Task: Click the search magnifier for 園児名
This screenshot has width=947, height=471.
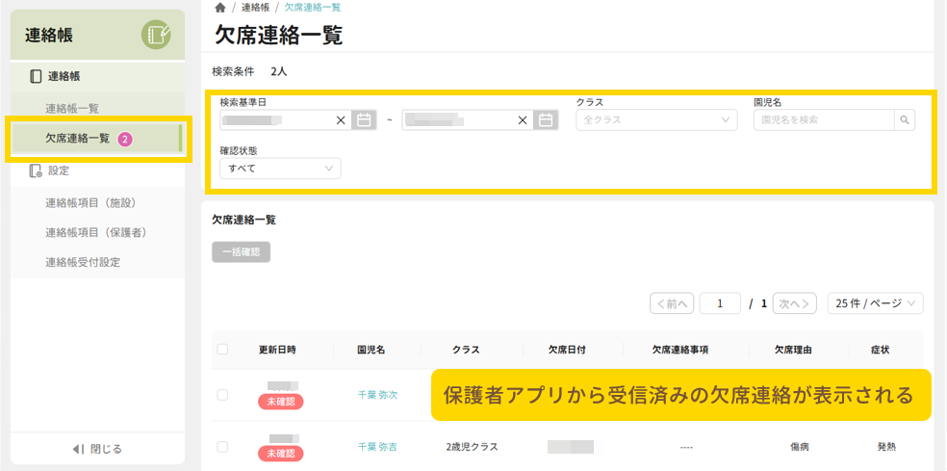Action: [x=904, y=120]
